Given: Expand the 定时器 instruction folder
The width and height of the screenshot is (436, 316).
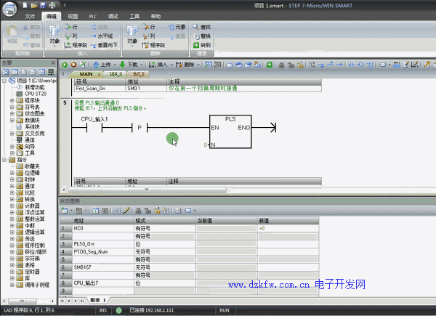Looking at the screenshot, I should tap(12, 272).
